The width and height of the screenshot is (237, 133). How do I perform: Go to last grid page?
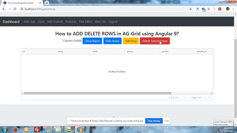[209, 98]
